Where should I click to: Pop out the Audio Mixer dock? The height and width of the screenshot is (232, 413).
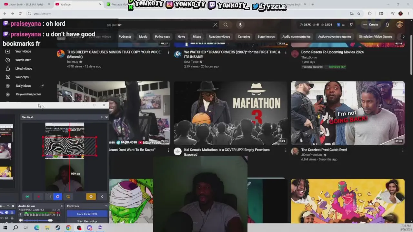(x=61, y=206)
